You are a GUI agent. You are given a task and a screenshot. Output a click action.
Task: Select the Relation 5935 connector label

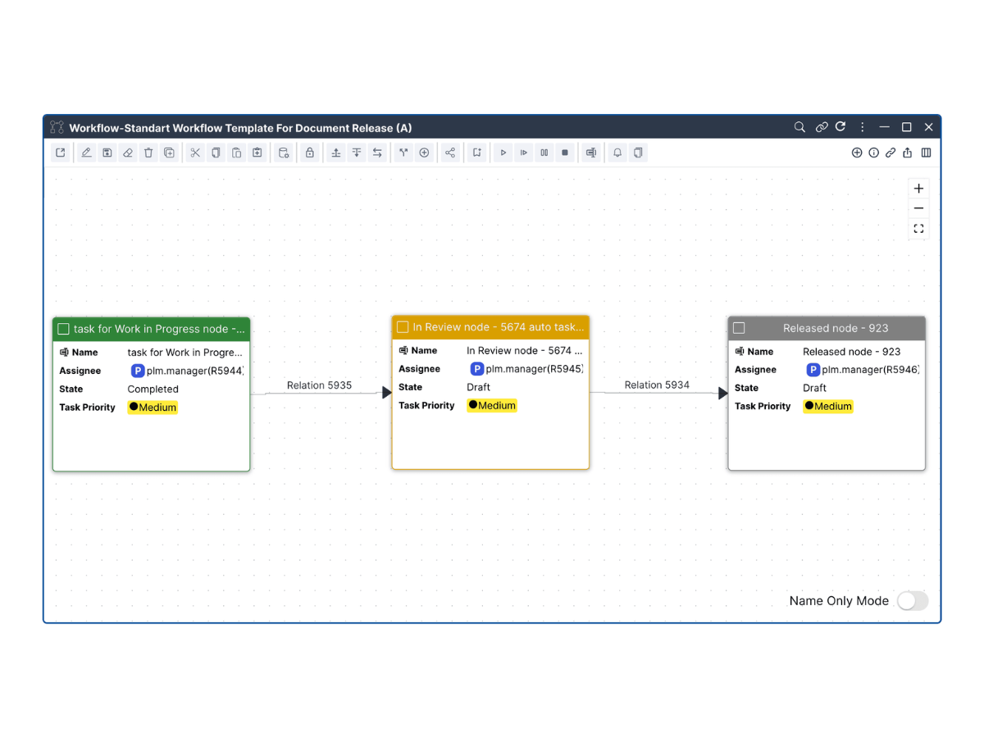pos(319,385)
